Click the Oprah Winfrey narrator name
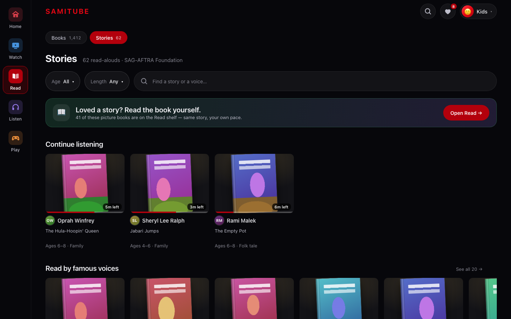 76,220
